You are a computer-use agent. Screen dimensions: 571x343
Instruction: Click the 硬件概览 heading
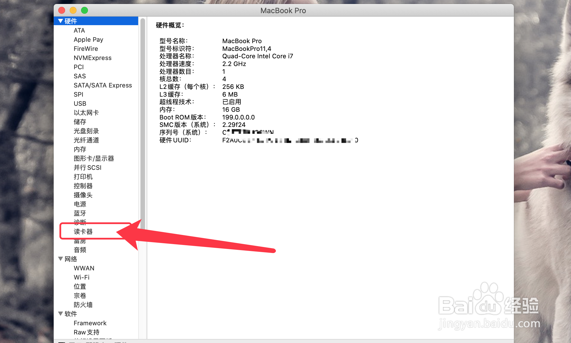click(170, 25)
